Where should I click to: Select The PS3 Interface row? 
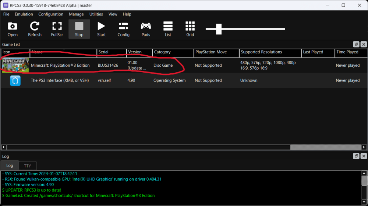(60, 80)
